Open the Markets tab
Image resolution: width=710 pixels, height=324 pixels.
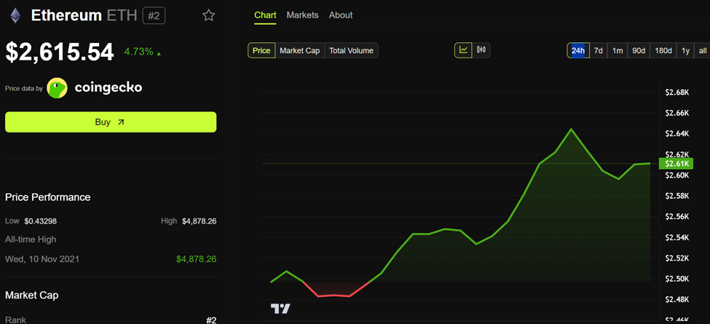(x=302, y=15)
